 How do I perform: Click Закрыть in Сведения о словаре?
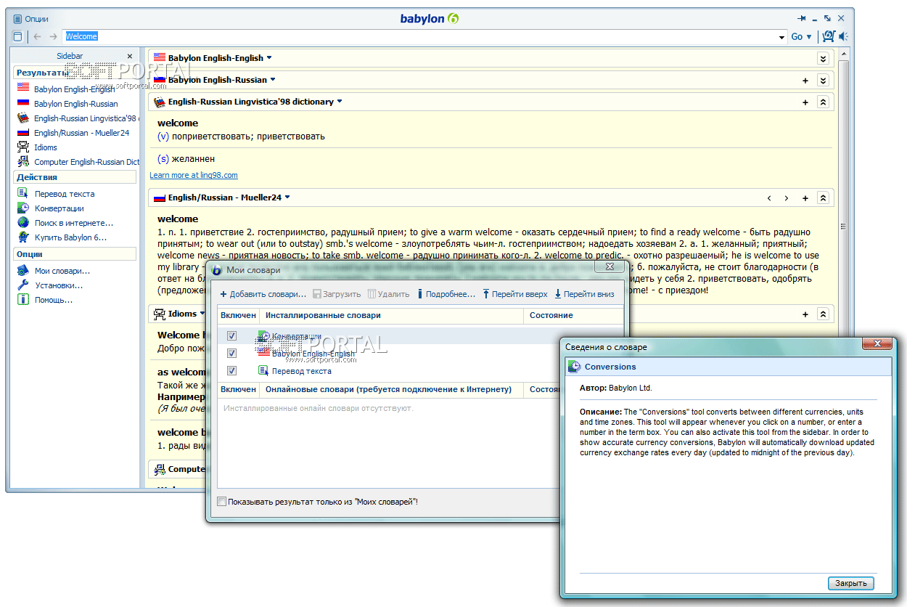[850, 584]
